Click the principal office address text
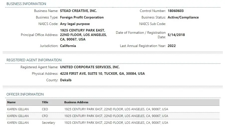The height and width of the screenshot is (127, 225). coord(83,35)
